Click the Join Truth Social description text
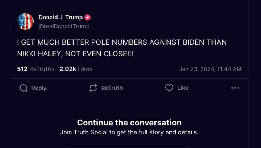Screen dimensions: 261x148 pyautogui.click(x=129, y=132)
